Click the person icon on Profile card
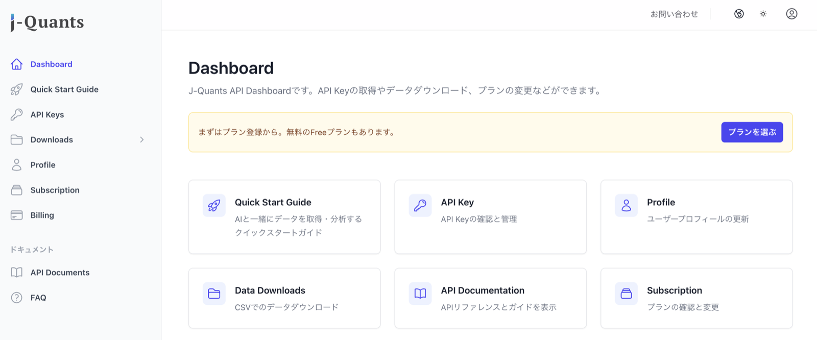 [x=626, y=205]
